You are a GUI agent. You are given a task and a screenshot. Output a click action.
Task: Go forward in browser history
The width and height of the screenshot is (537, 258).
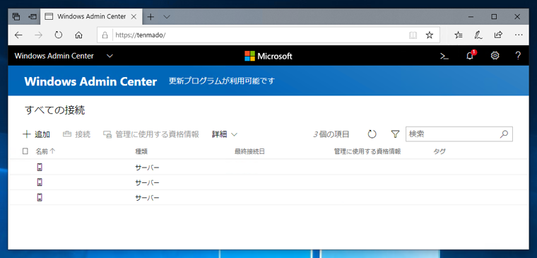click(x=38, y=35)
